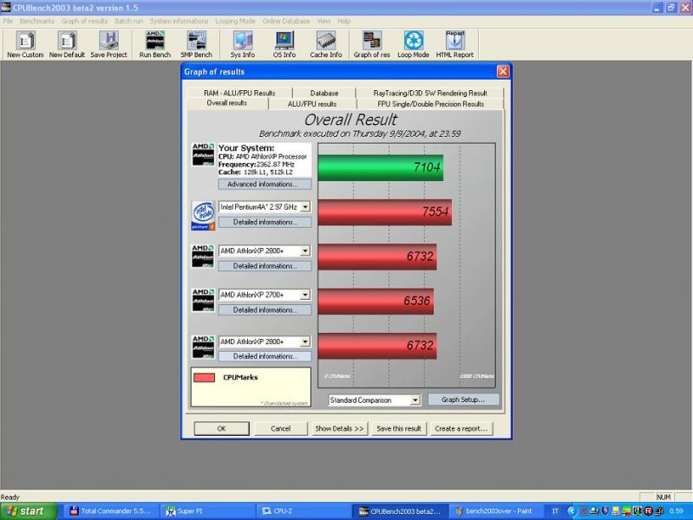
Task: Open the OS Info tool
Action: point(284,44)
